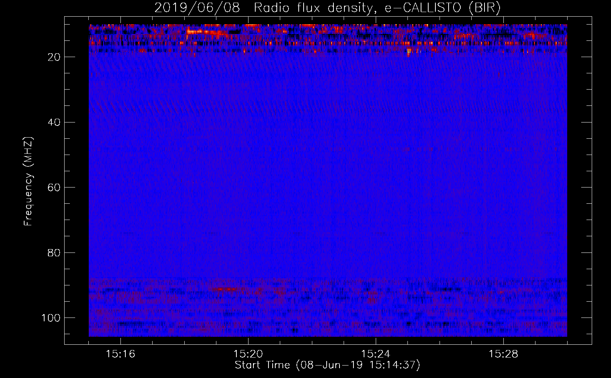Click the 40 MHz frequency tick label
Image resolution: width=611 pixels, height=378 pixels.
pos(54,122)
